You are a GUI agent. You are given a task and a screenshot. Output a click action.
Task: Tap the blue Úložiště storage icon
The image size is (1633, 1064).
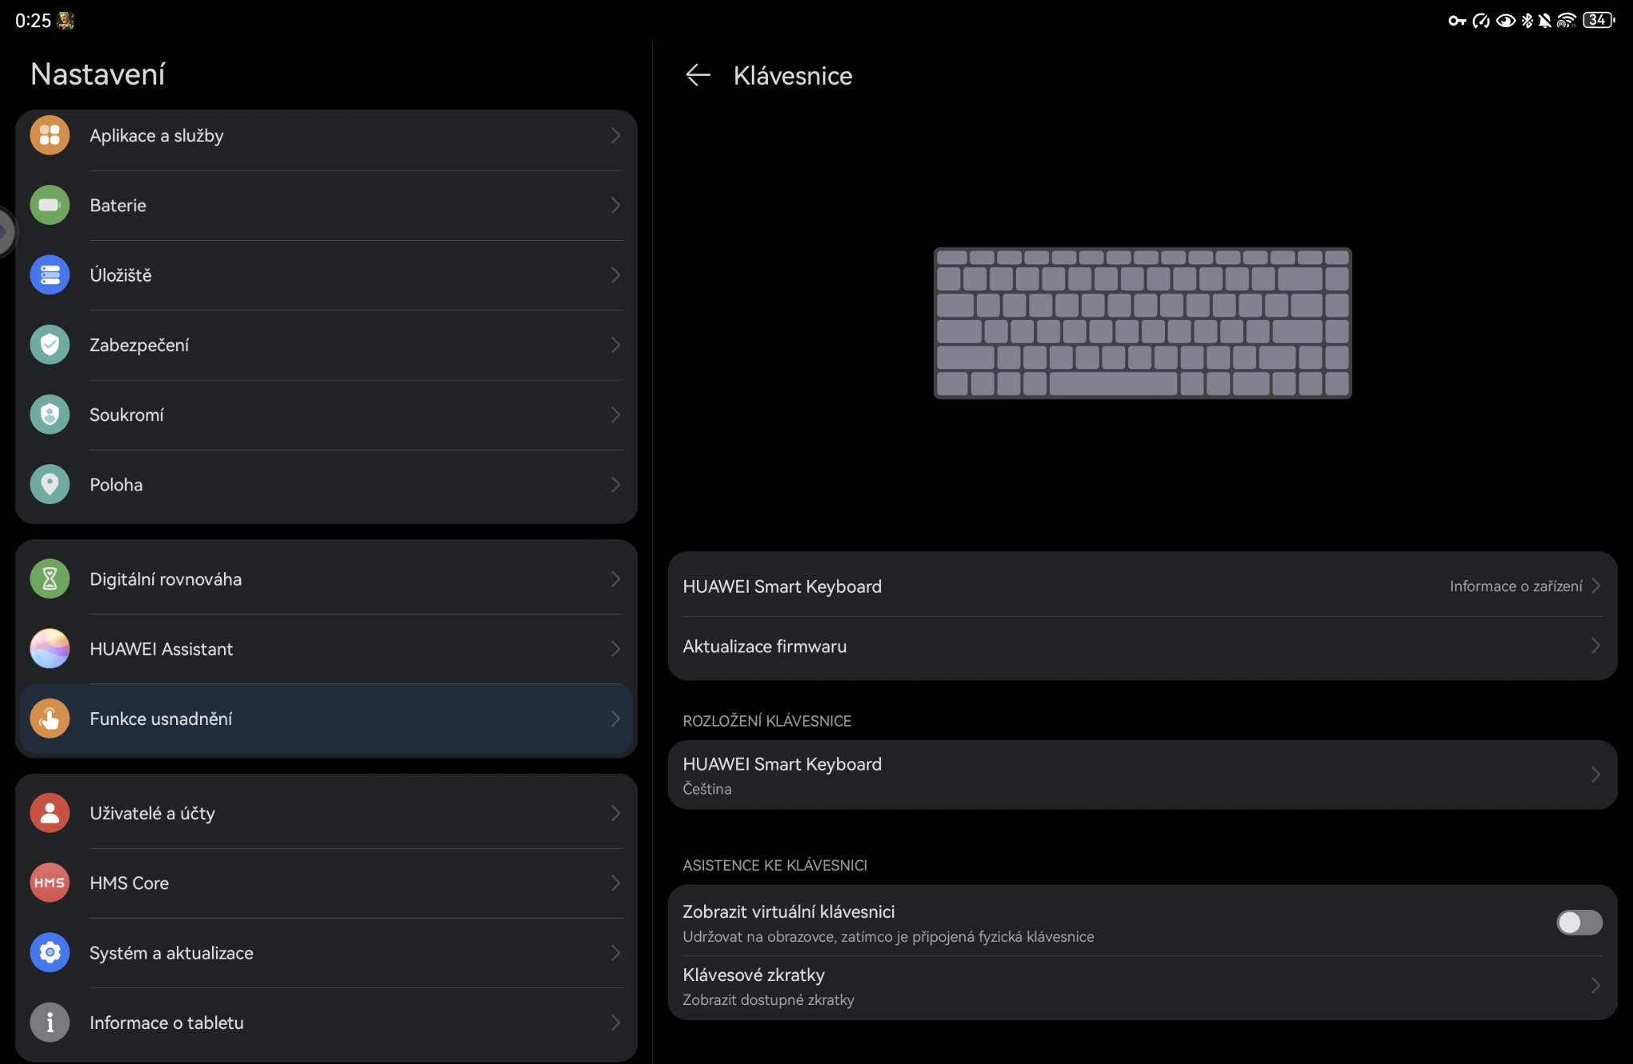pyautogui.click(x=49, y=275)
